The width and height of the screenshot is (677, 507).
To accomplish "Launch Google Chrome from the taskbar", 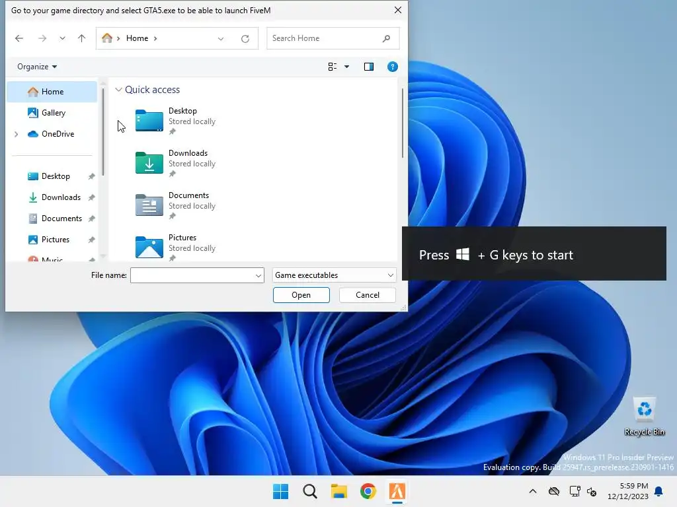I will [368, 491].
